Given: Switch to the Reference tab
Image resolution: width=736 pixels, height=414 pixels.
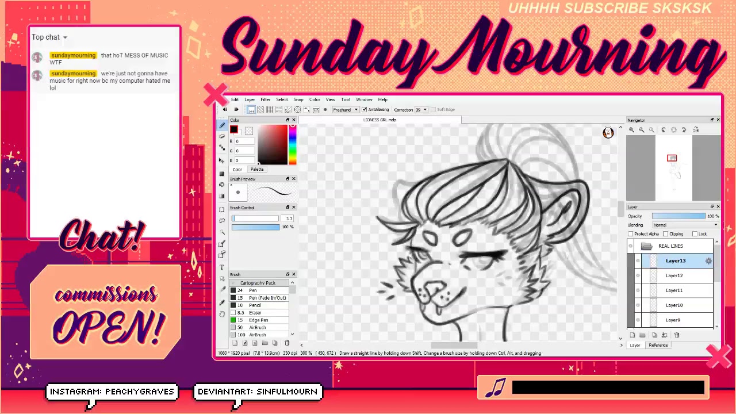Looking at the screenshot, I should click(x=658, y=345).
